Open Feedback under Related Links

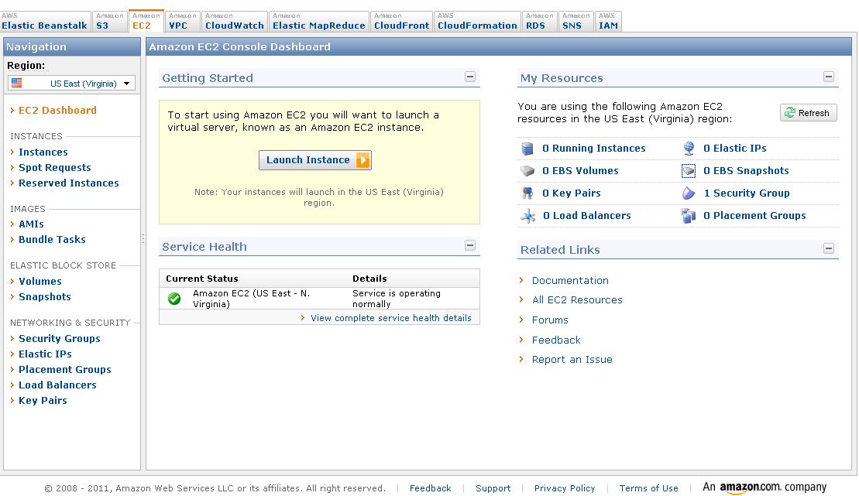(556, 340)
